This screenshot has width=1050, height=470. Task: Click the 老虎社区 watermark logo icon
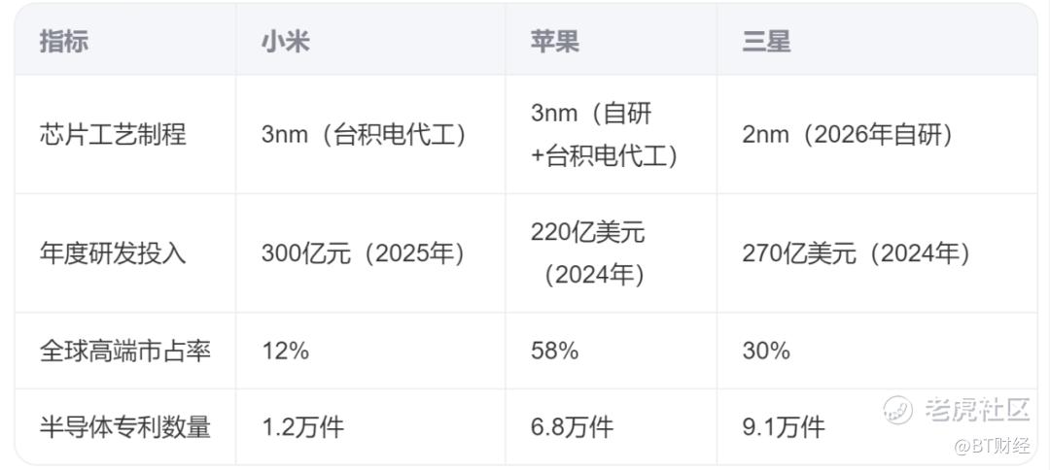point(898,409)
